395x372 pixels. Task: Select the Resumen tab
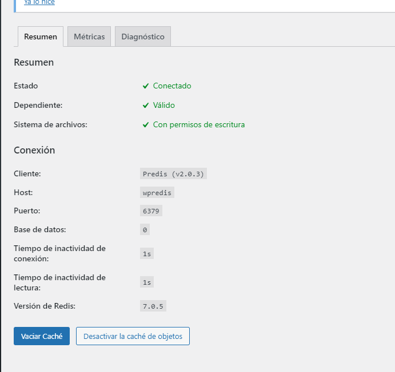coord(41,37)
